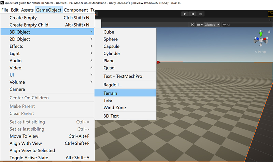Click the Pause button

pyautogui.click(x=193, y=14)
